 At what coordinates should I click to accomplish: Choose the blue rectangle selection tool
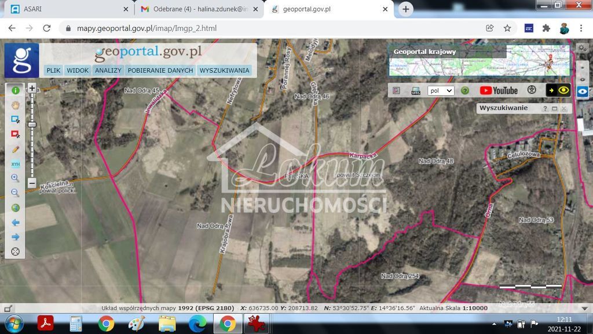click(x=15, y=119)
